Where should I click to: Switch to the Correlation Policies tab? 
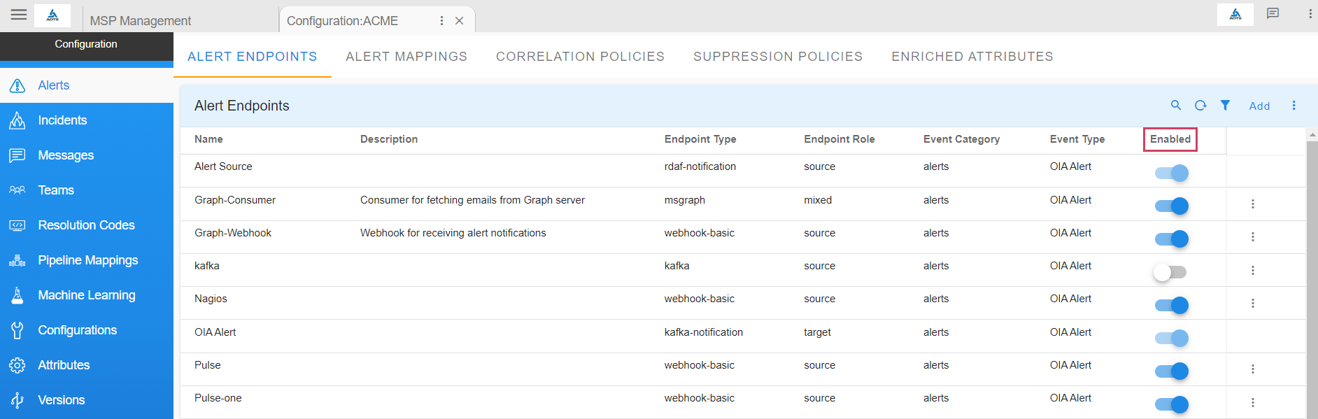(x=580, y=57)
